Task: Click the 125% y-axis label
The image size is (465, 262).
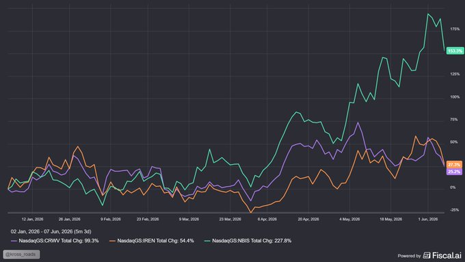Action: tap(455, 74)
